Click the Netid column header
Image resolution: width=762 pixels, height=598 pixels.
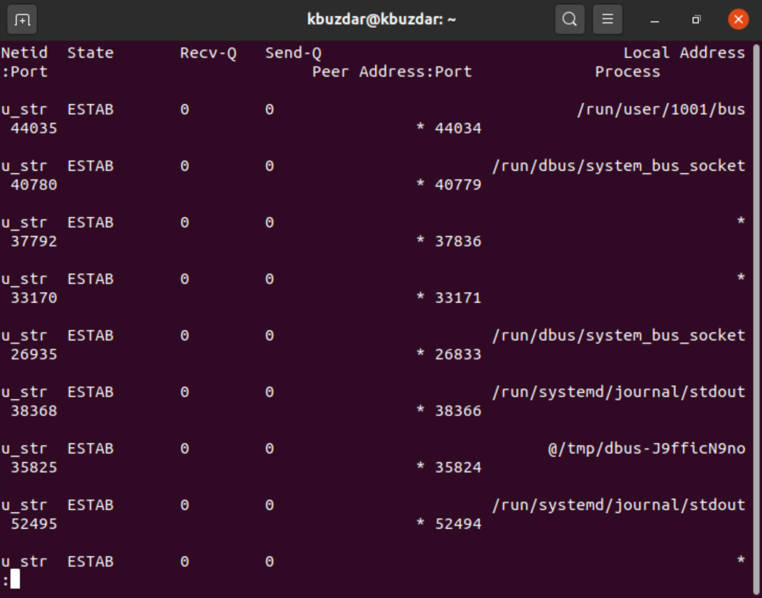24,53
